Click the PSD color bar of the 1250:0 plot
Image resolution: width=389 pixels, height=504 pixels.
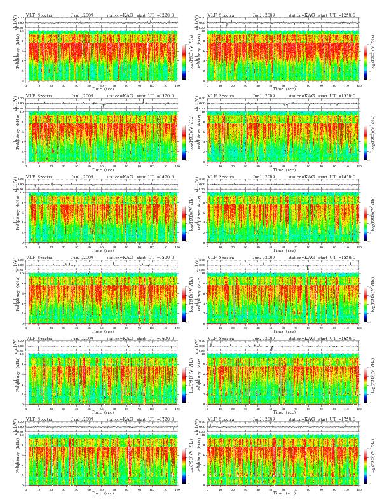click(366, 61)
